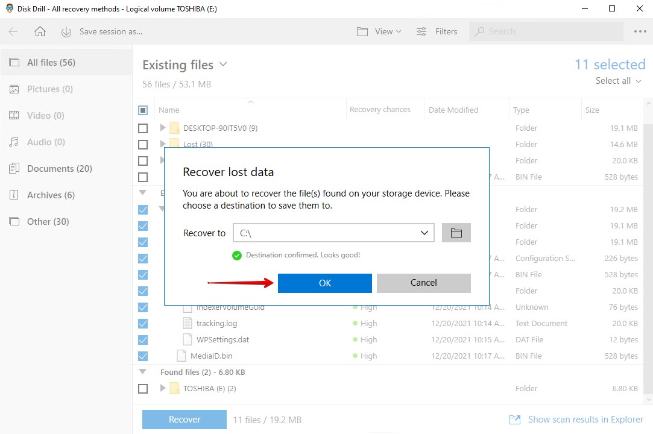Screen dimensions: 653x434
Task: Sort by Date Modified column header
Action: [467, 110]
